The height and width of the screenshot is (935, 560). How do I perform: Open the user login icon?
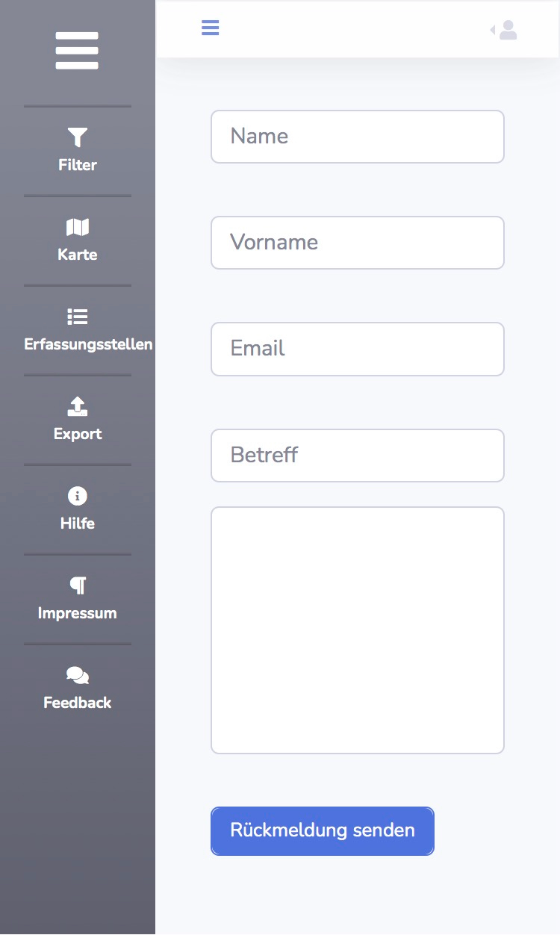click(x=504, y=30)
